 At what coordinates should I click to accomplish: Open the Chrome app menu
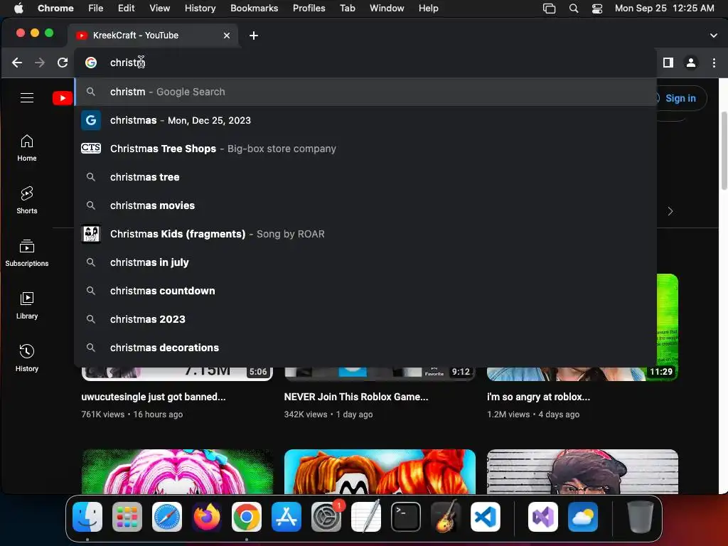pyautogui.click(x=55, y=8)
